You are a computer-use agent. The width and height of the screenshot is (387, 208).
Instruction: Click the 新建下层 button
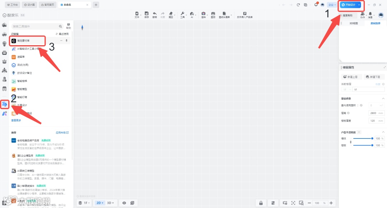(x=374, y=77)
